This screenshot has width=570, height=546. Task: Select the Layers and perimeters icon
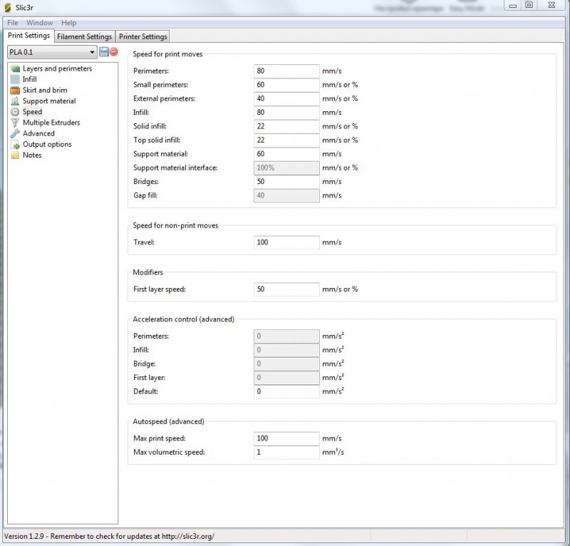[x=16, y=69]
